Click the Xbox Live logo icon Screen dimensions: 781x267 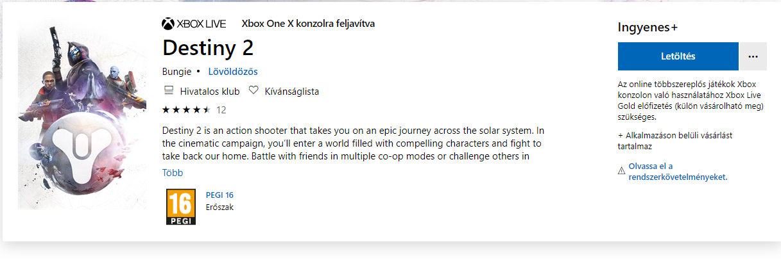tap(169, 24)
